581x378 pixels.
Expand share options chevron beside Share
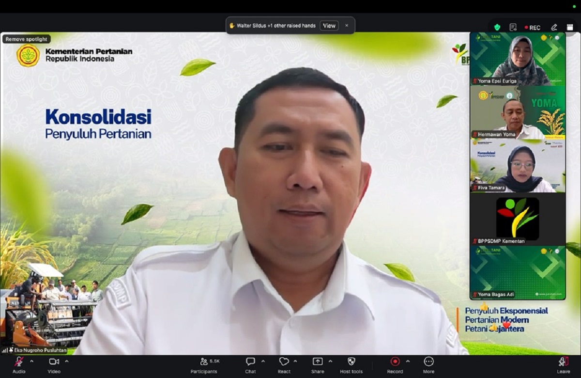point(330,361)
